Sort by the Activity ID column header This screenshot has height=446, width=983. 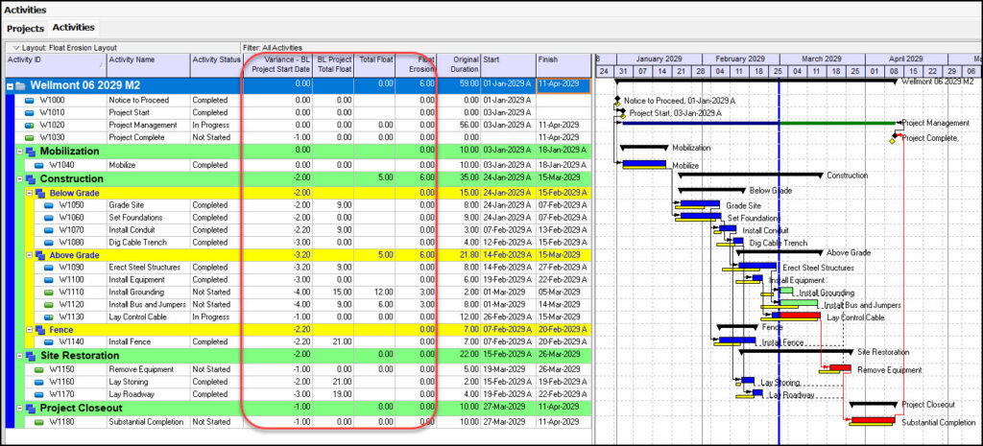tap(55, 65)
